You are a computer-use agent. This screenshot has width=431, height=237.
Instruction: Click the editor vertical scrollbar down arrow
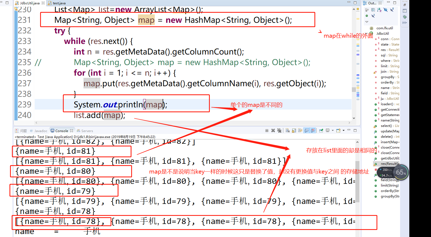pyautogui.click(x=354, y=118)
